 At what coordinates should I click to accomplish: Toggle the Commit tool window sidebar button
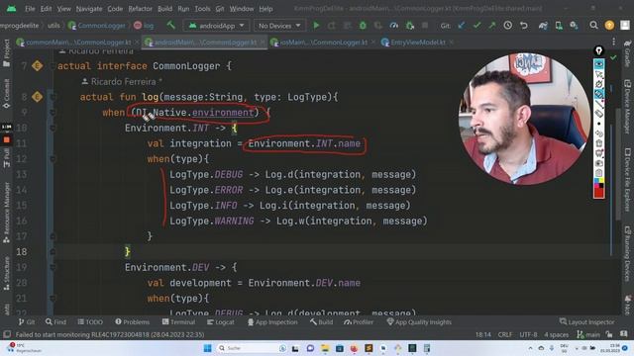(x=6, y=93)
